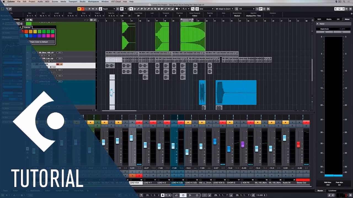Click the Quantize Q icon in toolbar
Image resolution: width=353 pixels, height=198 pixels.
click(237, 9)
